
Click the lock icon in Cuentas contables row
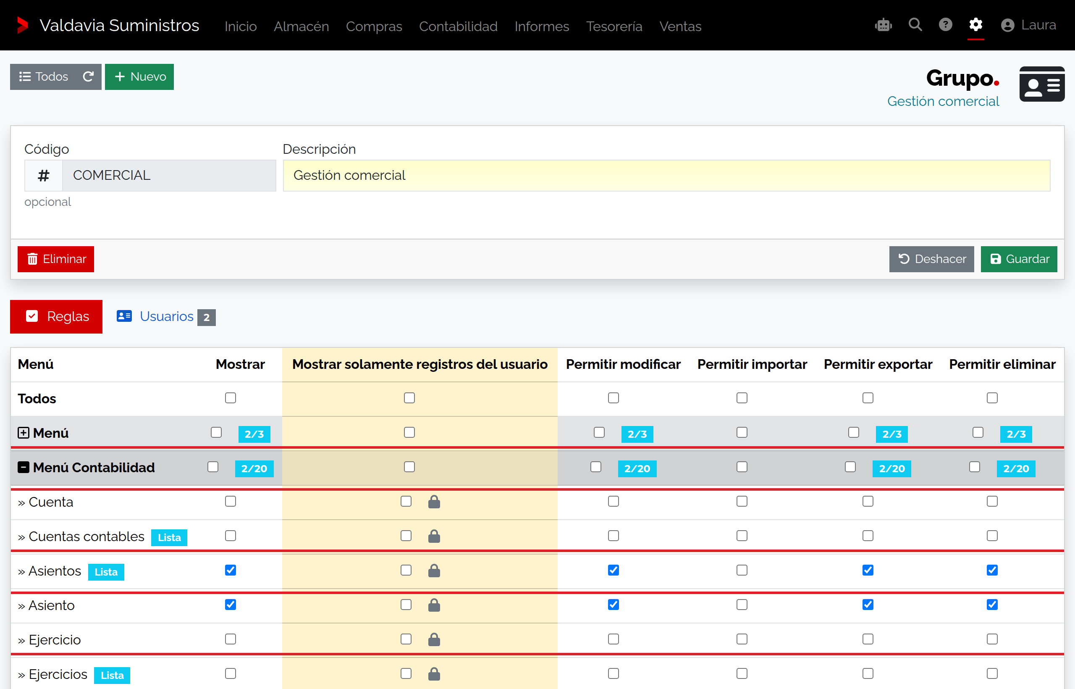[x=434, y=536]
